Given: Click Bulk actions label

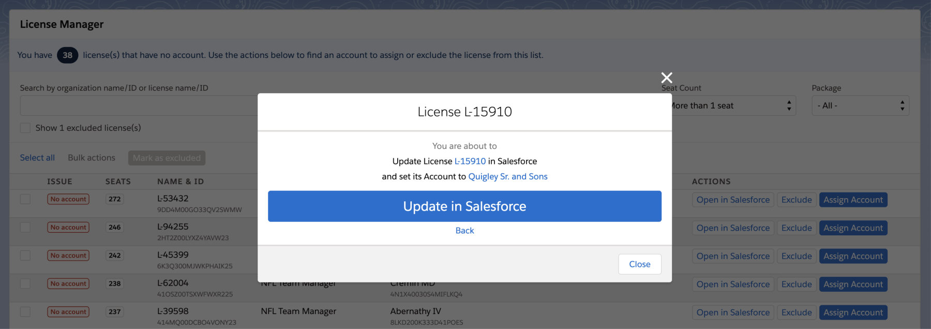Looking at the screenshot, I should tap(92, 158).
